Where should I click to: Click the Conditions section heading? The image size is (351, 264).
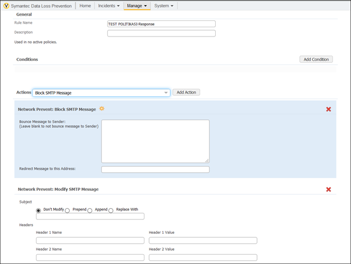coord(27,59)
